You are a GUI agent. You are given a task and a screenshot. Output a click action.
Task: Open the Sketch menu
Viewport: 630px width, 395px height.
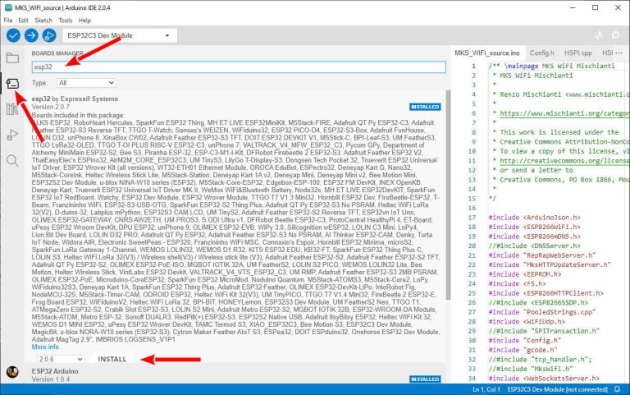(x=44, y=20)
